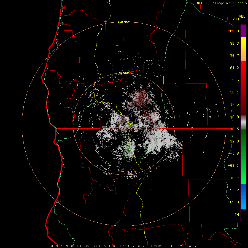Image resolution: width=248 pixels, height=248 pixels.
Task: Click the Super-Resolution Base Velocity caption text
Action: point(124,246)
